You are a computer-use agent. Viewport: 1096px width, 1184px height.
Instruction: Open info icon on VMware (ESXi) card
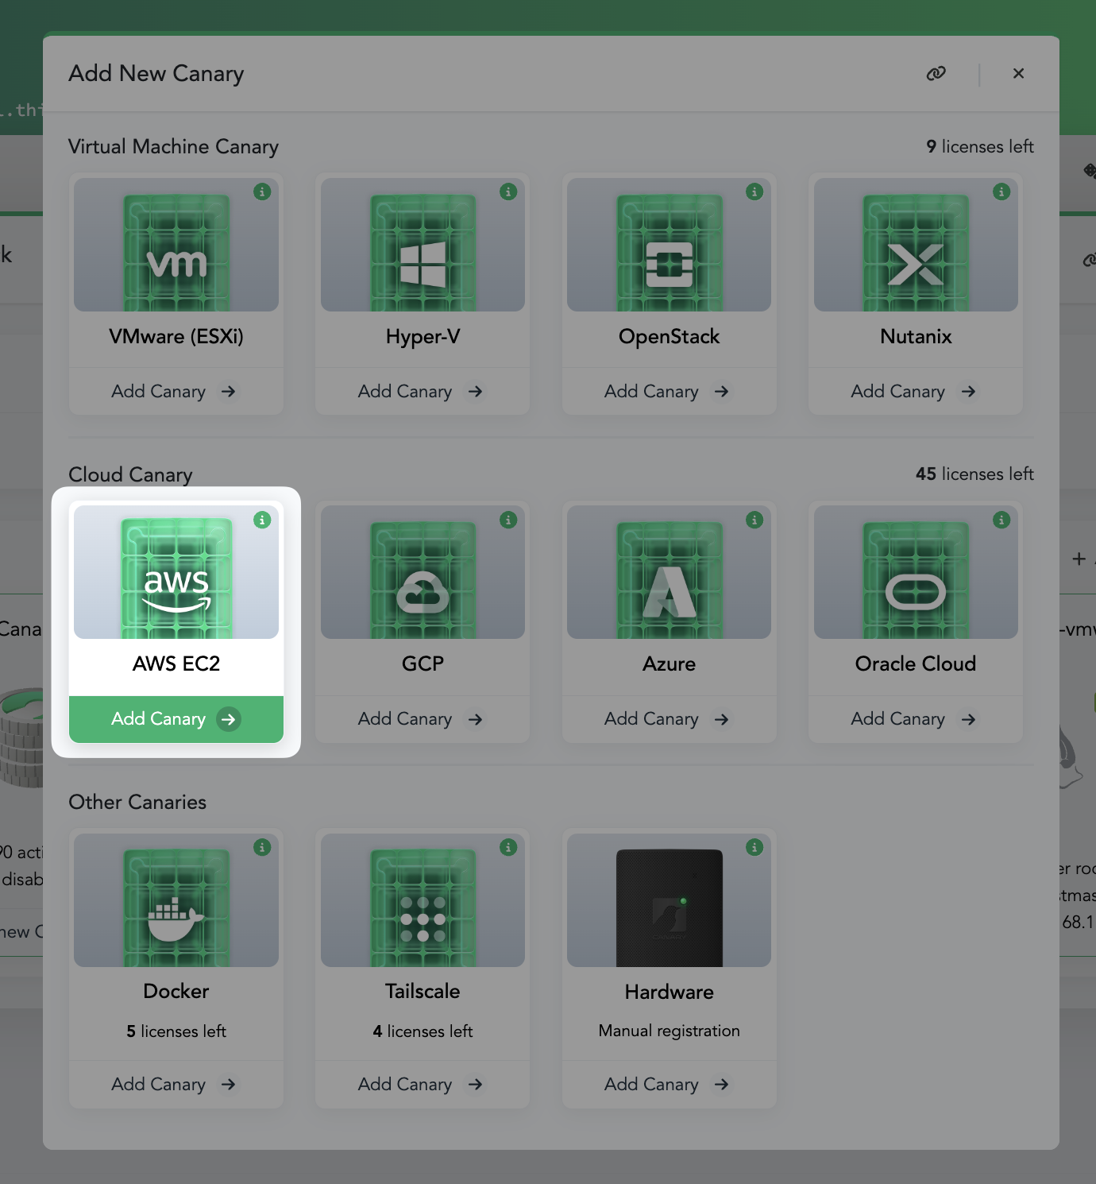[262, 192]
